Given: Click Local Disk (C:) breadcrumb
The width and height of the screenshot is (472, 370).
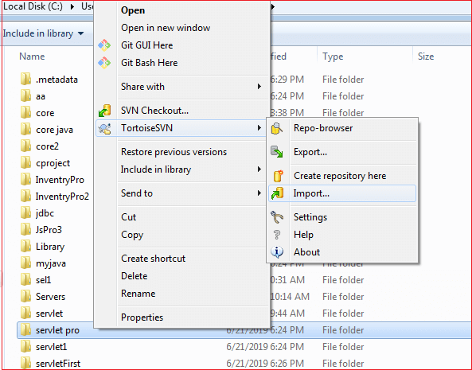Looking at the screenshot, I should tap(33, 6).
